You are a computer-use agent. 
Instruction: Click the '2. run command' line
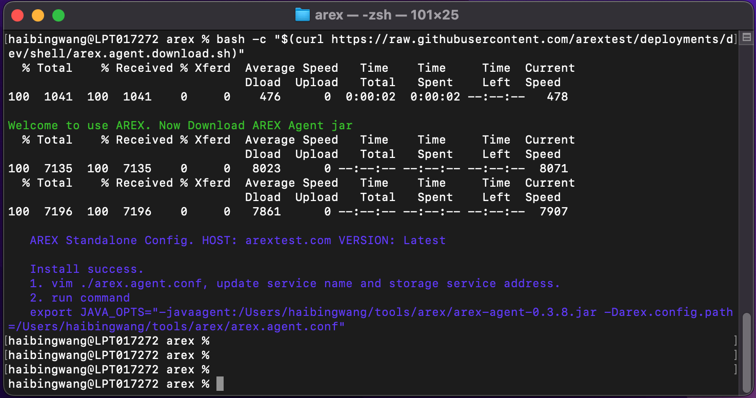[x=80, y=297]
